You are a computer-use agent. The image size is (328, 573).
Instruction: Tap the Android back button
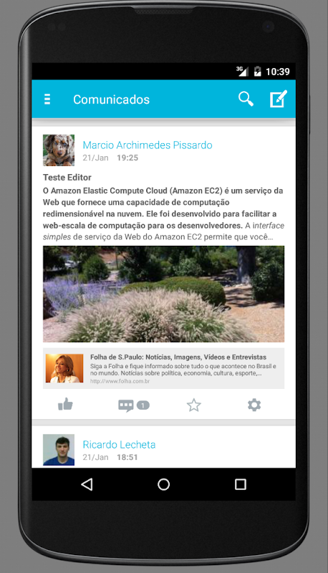[87, 485]
